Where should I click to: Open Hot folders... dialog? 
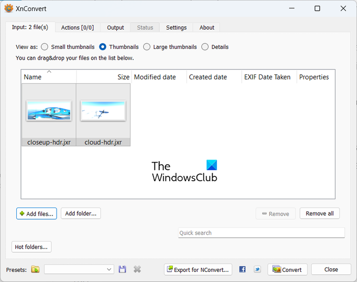[32, 247]
